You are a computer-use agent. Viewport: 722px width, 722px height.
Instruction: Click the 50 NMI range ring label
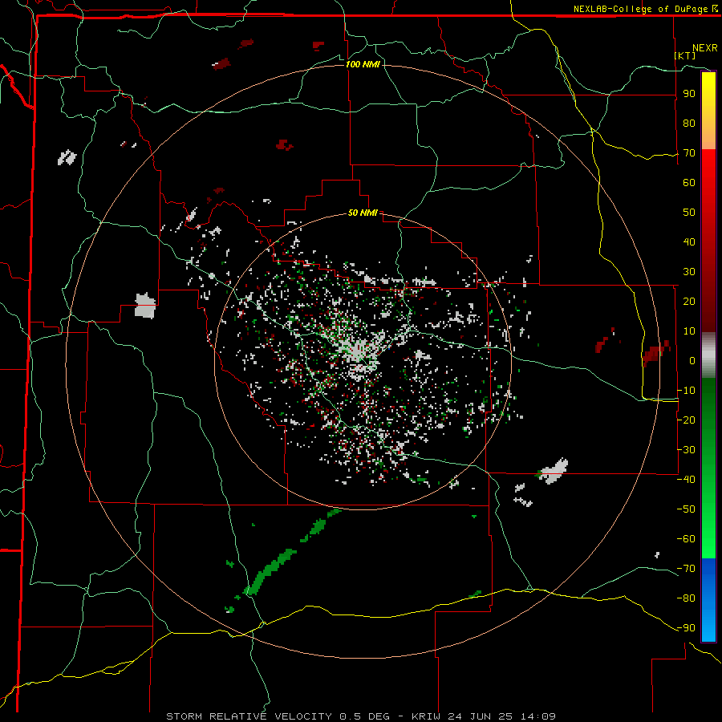click(x=363, y=213)
